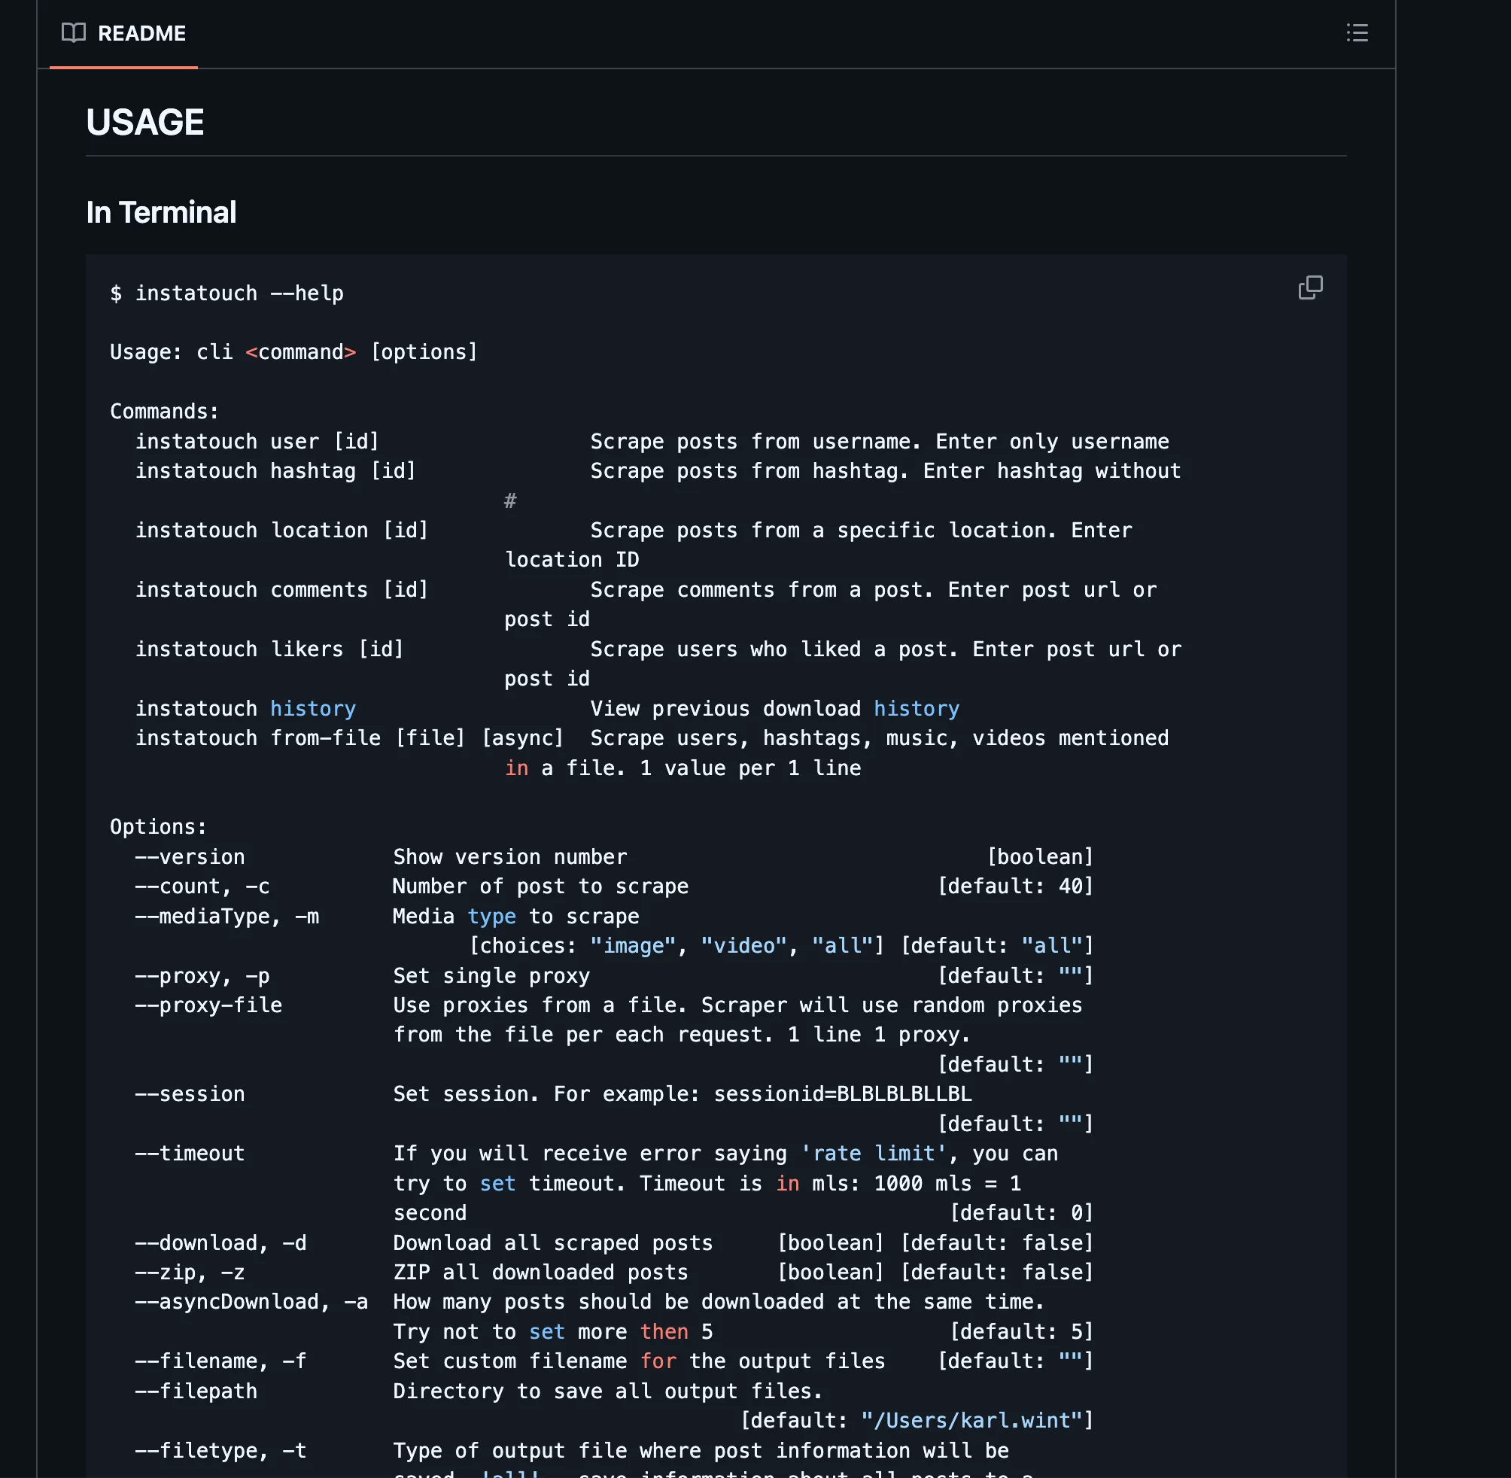1511x1478 pixels.
Task: Click 'ZIP all downloaded posts' description
Action: click(541, 1273)
